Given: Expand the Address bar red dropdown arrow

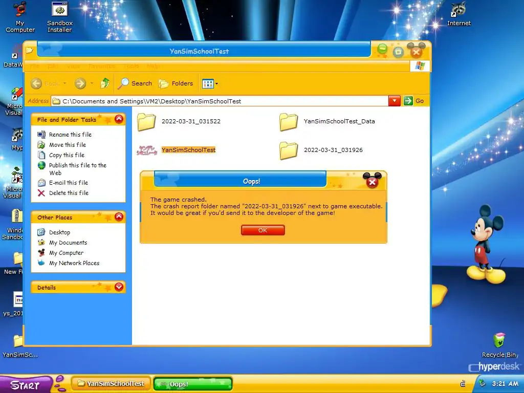Looking at the screenshot, I should point(395,101).
